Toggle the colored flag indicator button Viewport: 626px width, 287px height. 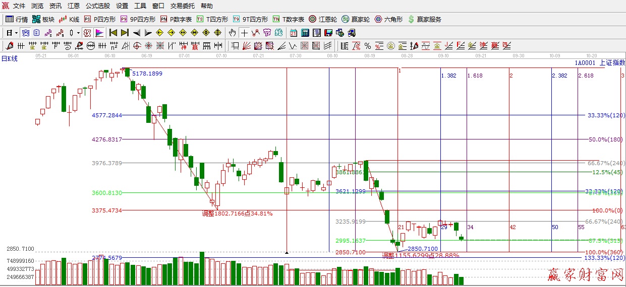99,33
